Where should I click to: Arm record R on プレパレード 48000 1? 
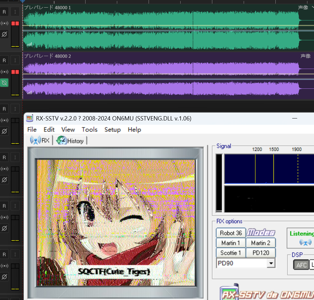pyautogui.click(x=4, y=12)
